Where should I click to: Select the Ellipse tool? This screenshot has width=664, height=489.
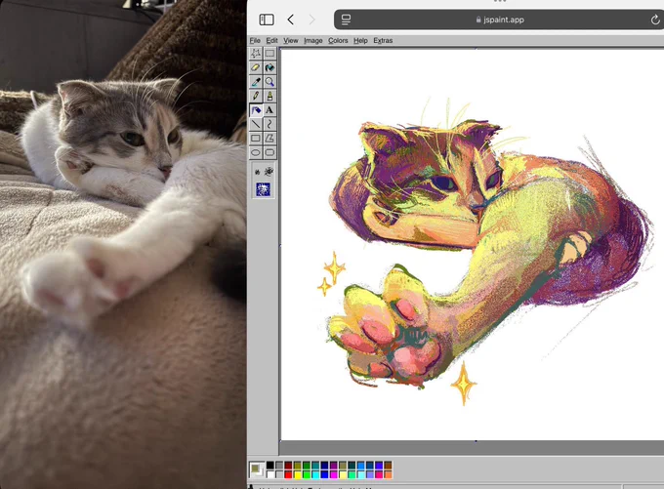coord(256,153)
